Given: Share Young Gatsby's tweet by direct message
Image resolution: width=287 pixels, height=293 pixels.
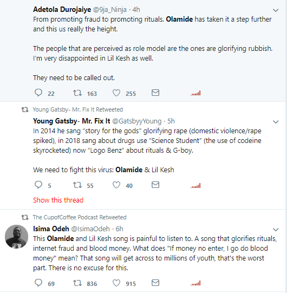Looking at the screenshot, I should pos(155,185).
